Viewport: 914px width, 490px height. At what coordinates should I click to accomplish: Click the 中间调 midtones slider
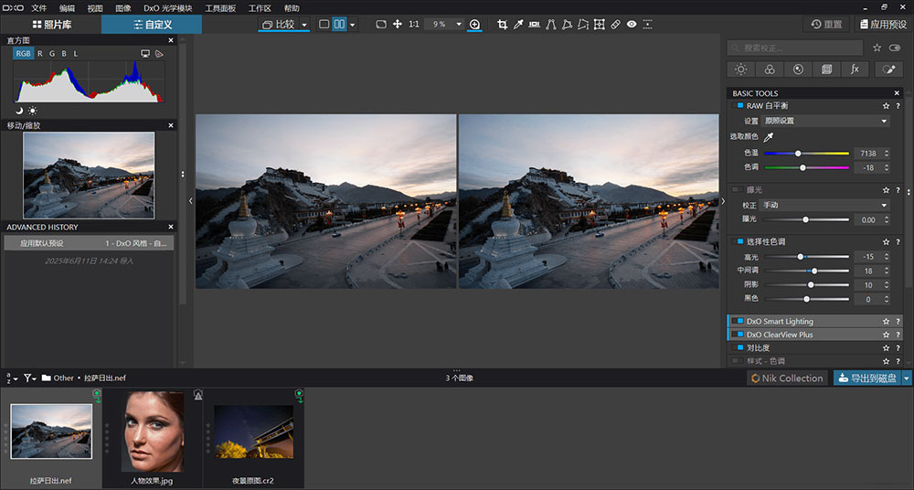tap(807, 271)
